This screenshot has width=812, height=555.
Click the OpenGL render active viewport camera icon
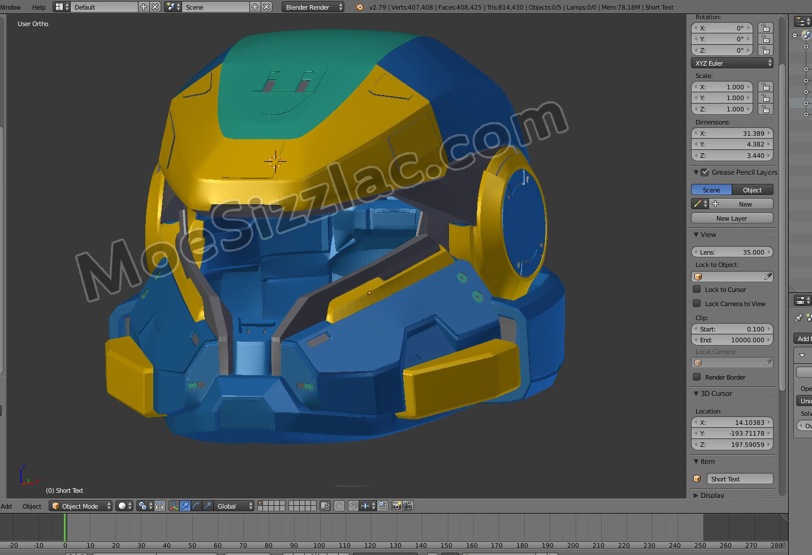tap(396, 506)
